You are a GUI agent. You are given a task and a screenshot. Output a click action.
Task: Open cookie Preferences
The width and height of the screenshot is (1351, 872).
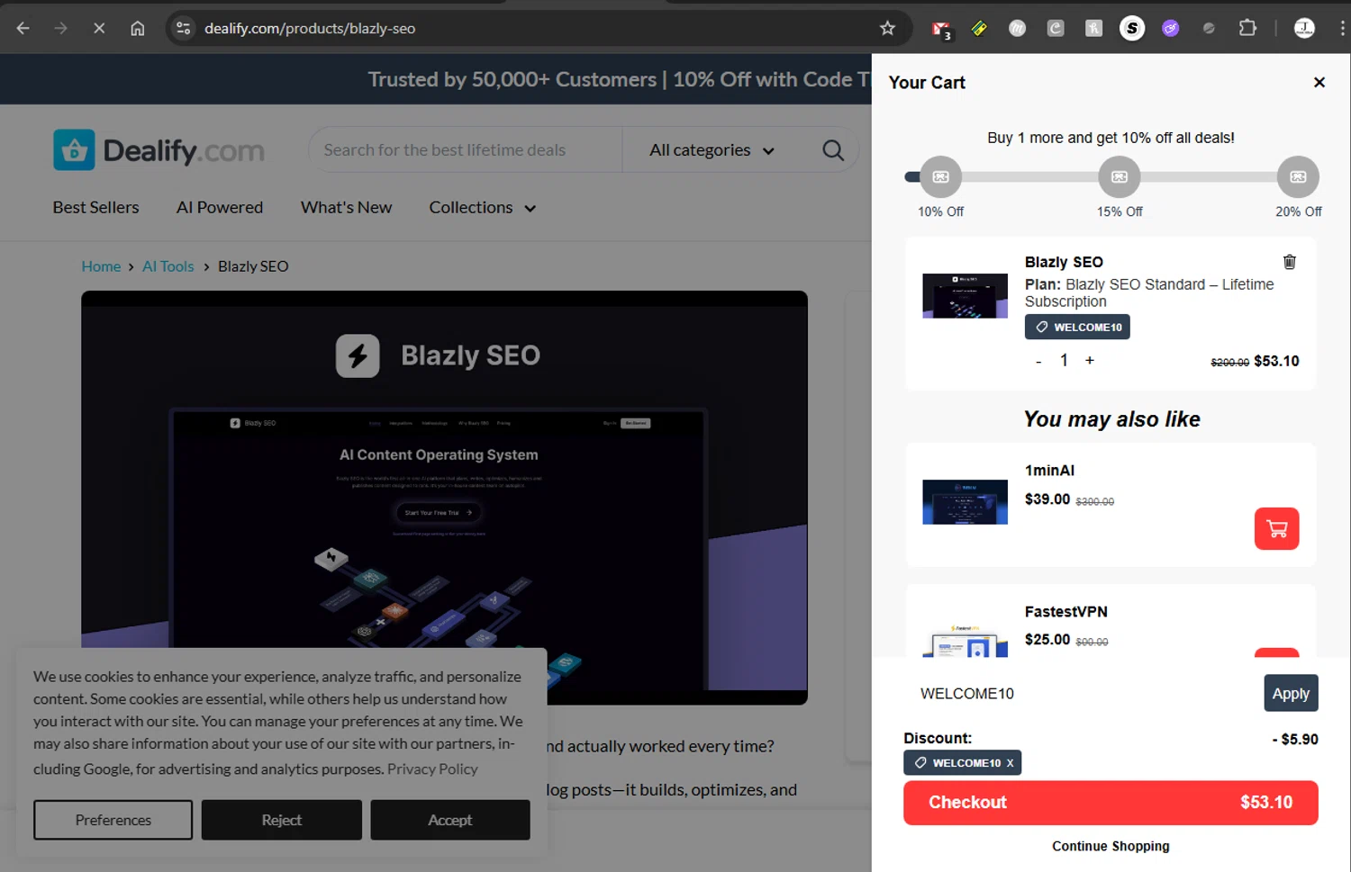click(113, 820)
